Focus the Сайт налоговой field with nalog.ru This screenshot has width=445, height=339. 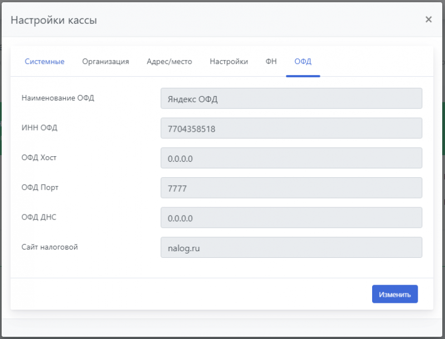point(291,248)
